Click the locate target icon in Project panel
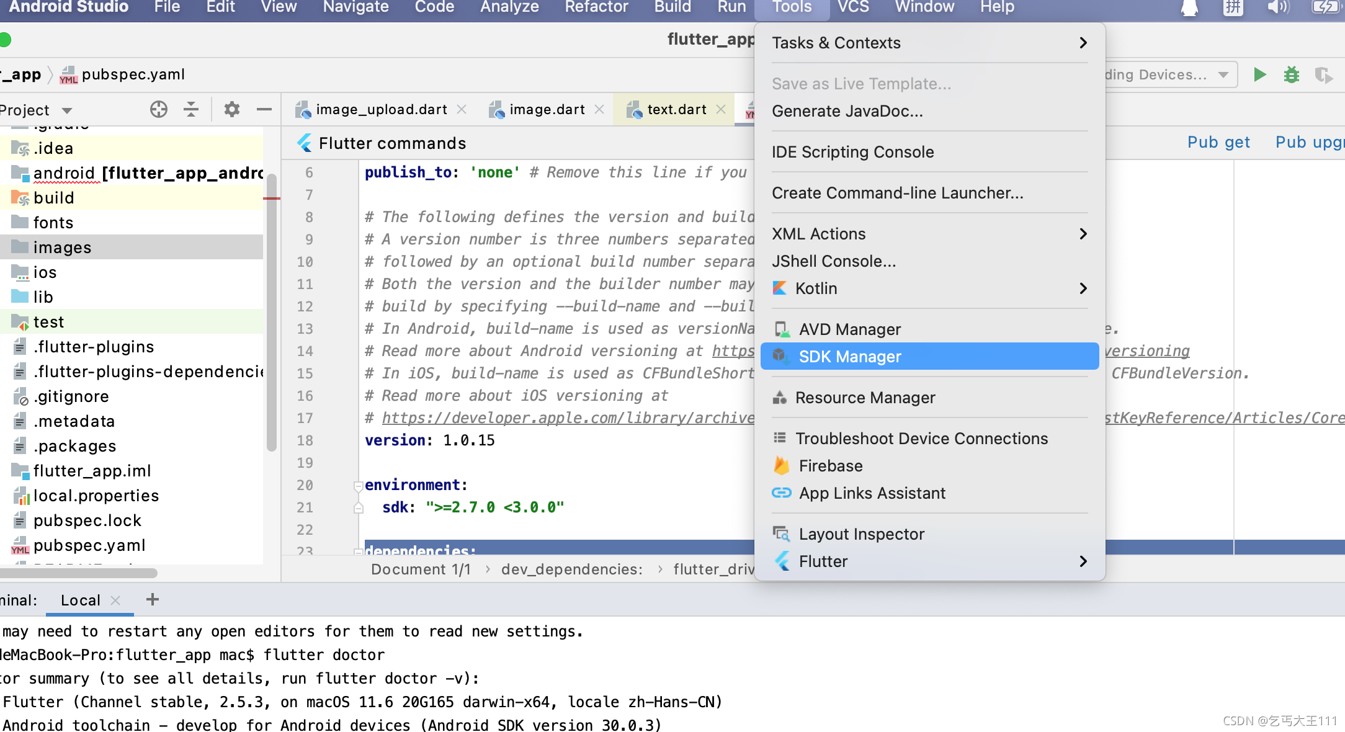This screenshot has height=732, width=1345. (x=159, y=110)
